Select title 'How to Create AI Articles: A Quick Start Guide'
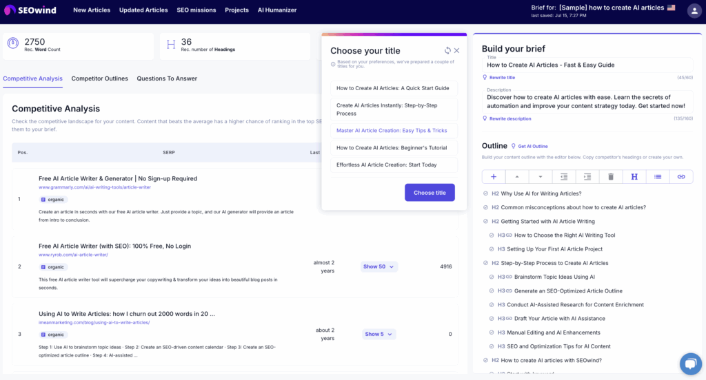This screenshot has height=380, width=706. tap(394, 88)
